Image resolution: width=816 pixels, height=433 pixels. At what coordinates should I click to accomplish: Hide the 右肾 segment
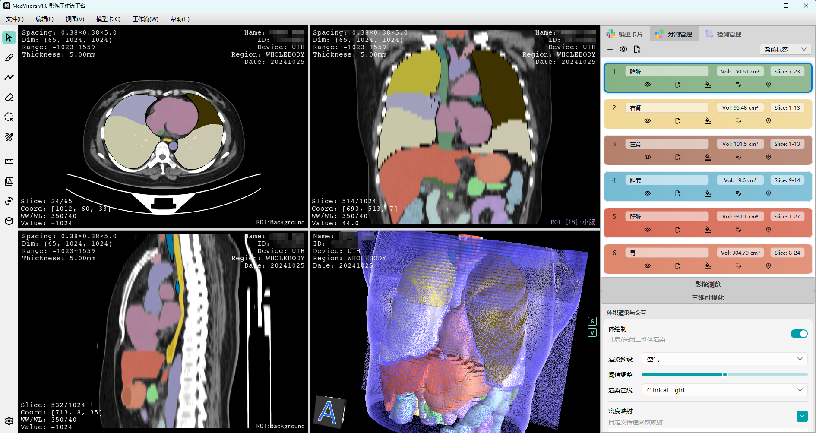[648, 121]
